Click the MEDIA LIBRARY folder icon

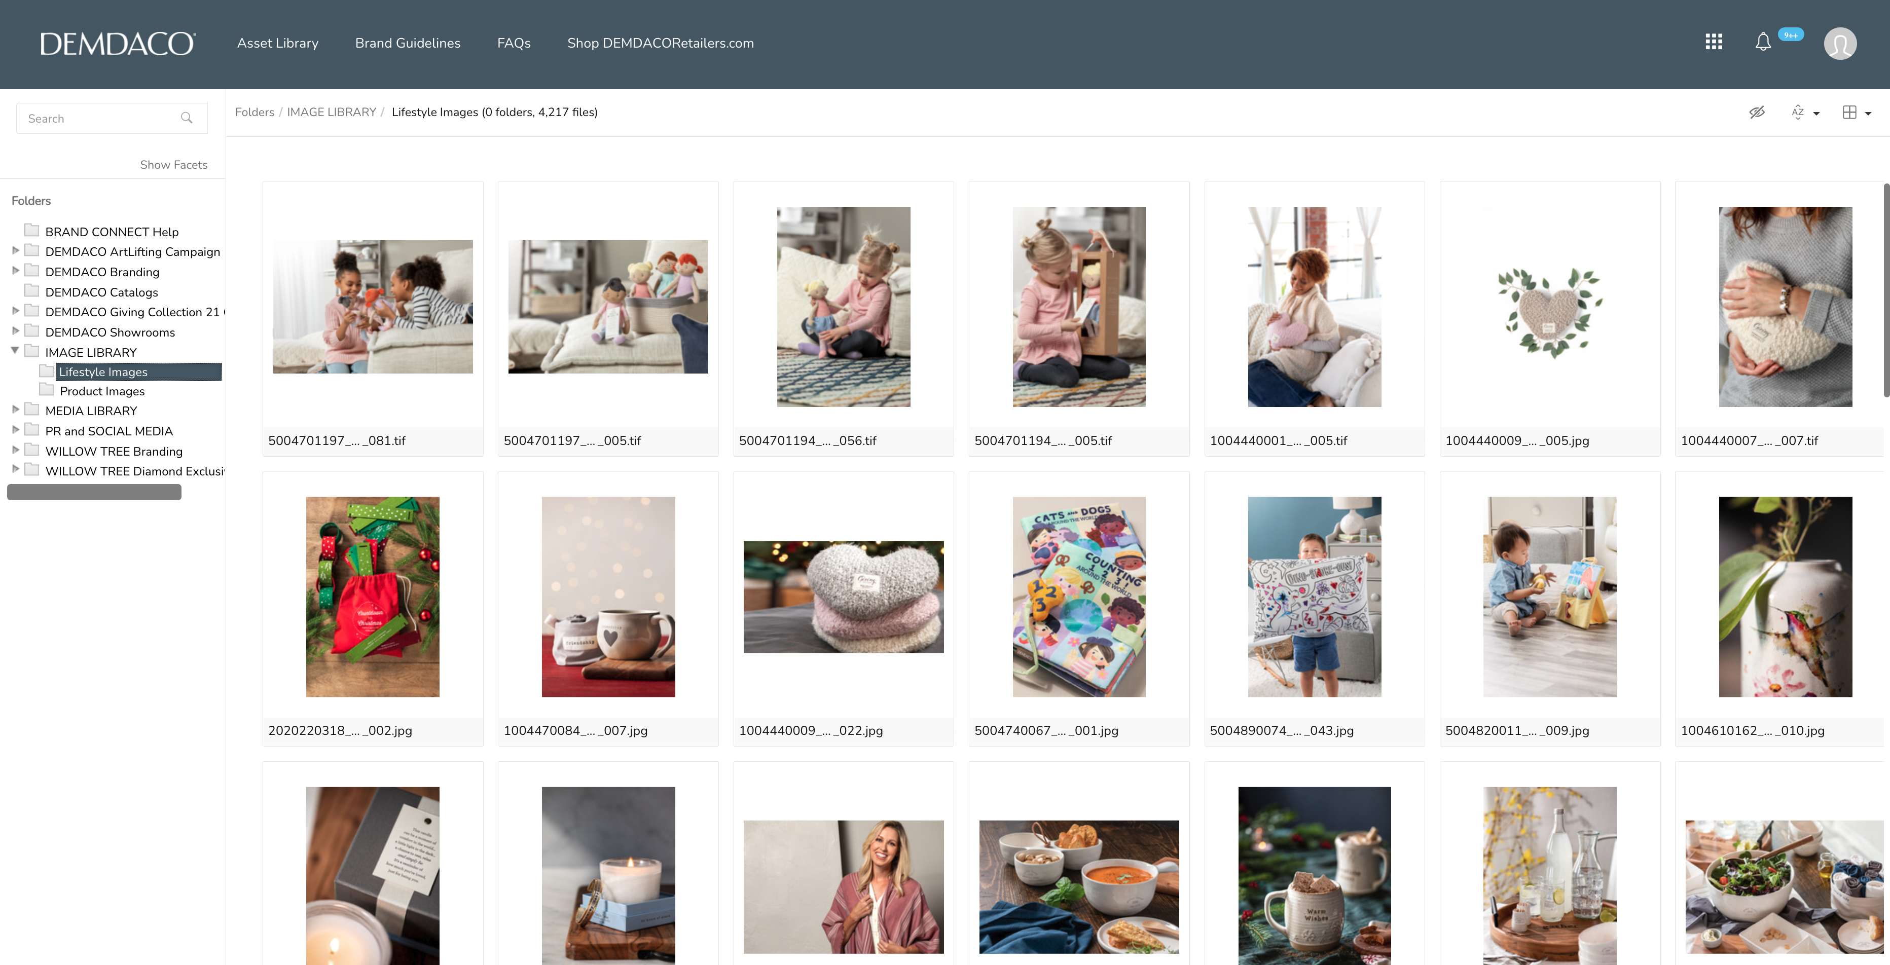click(31, 409)
